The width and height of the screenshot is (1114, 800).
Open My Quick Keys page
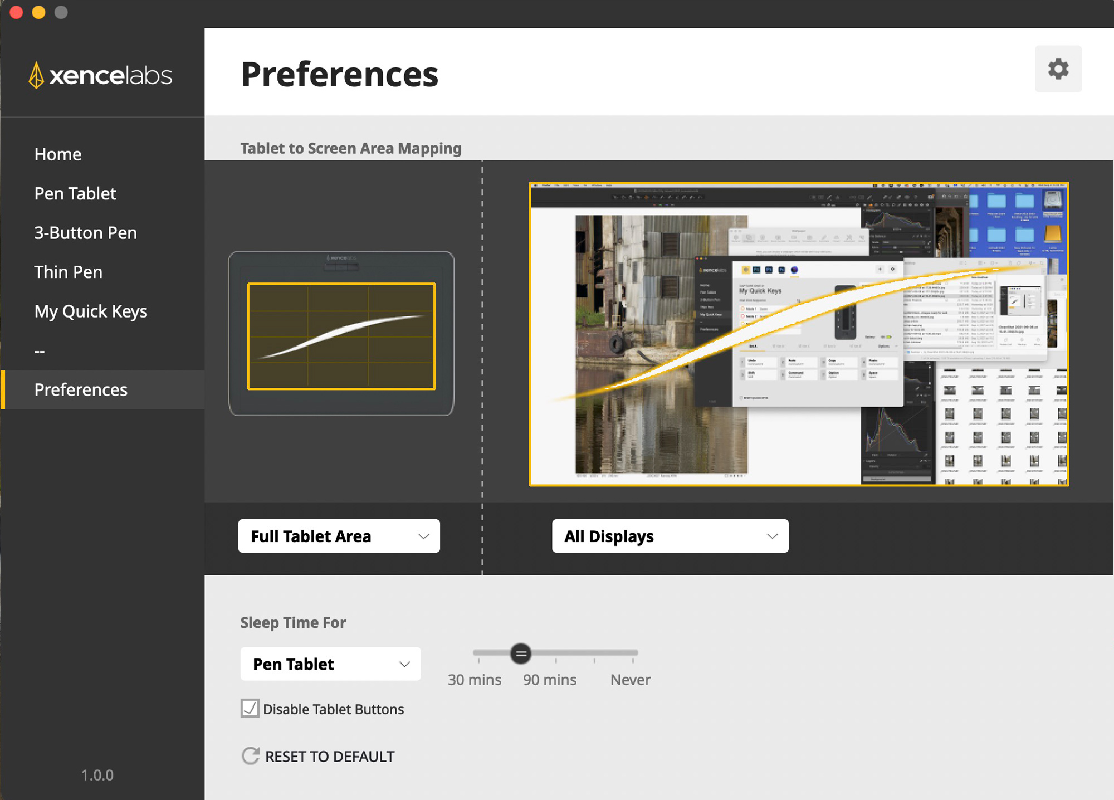91,311
